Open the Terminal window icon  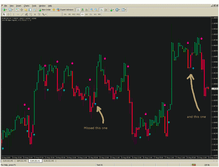point(30,10)
